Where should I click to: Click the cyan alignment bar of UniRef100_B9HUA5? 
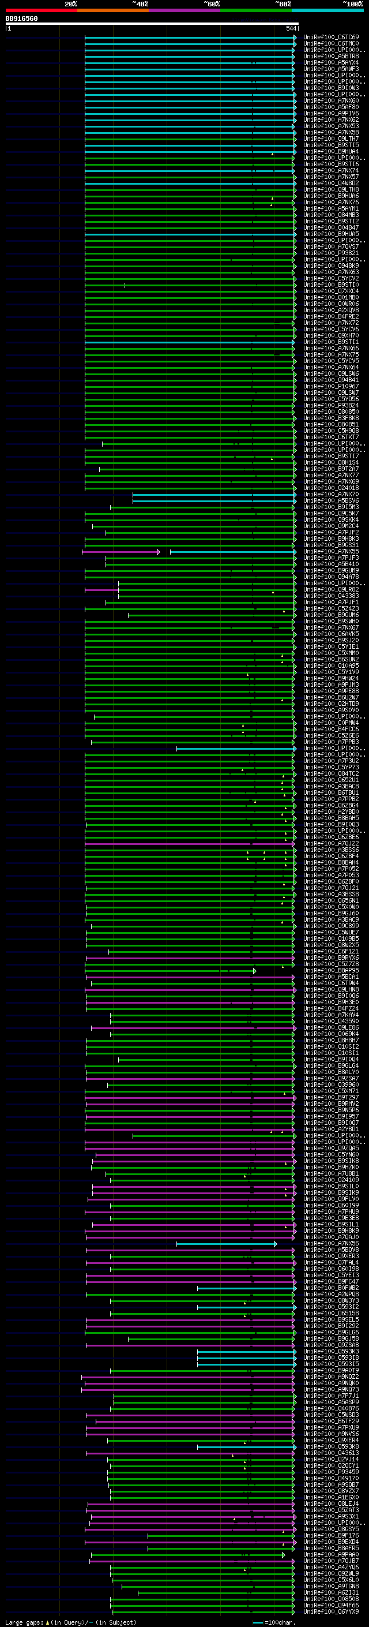(190, 234)
